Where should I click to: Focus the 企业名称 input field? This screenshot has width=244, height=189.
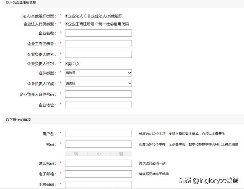click(x=98, y=33)
